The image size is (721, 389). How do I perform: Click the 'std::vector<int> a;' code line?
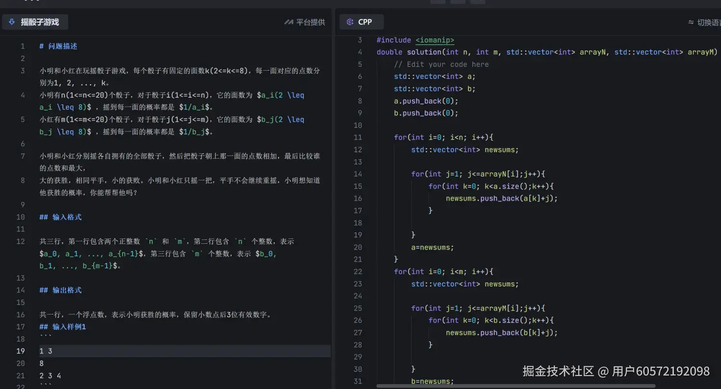coord(435,76)
